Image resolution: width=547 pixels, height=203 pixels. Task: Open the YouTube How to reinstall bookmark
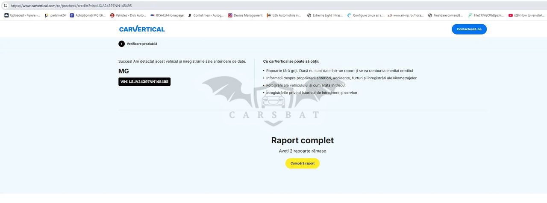pyautogui.click(x=526, y=15)
